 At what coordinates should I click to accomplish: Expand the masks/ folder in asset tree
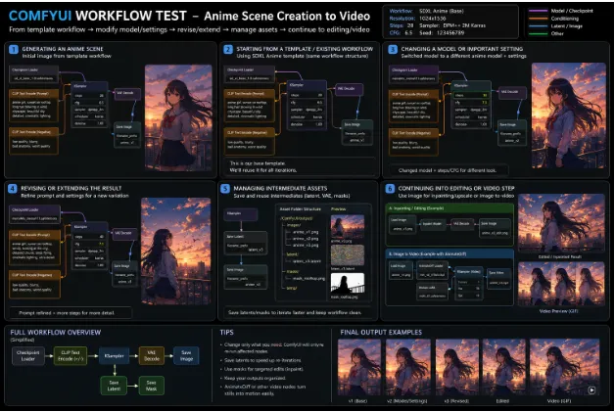click(x=292, y=271)
